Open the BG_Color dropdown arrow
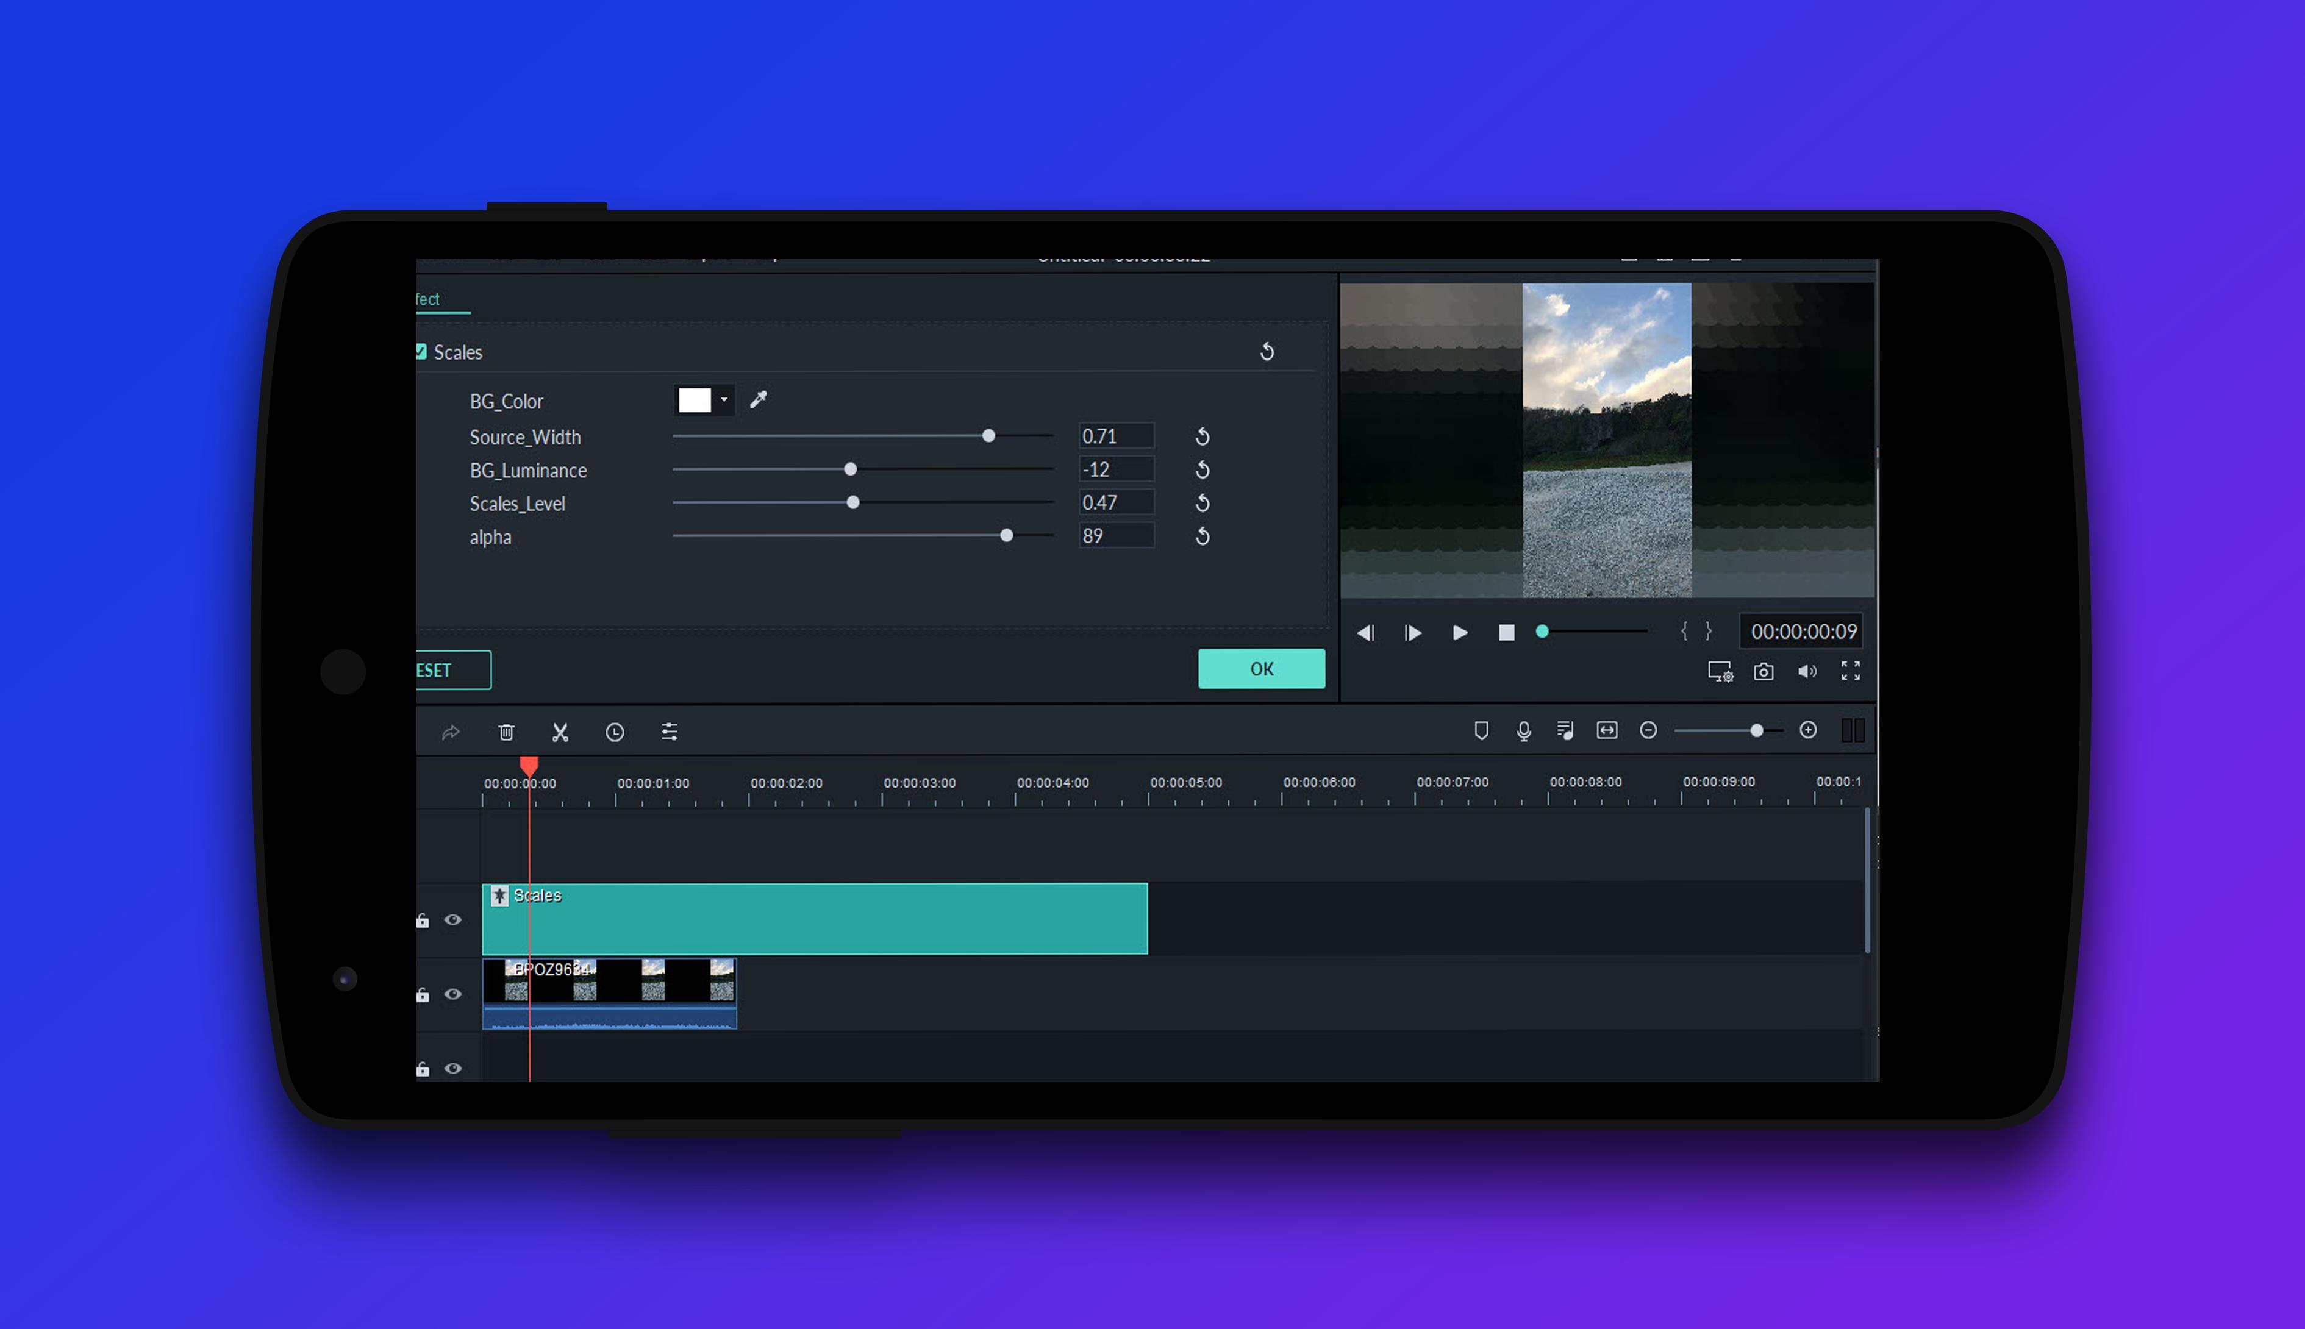2305x1329 pixels. [724, 400]
